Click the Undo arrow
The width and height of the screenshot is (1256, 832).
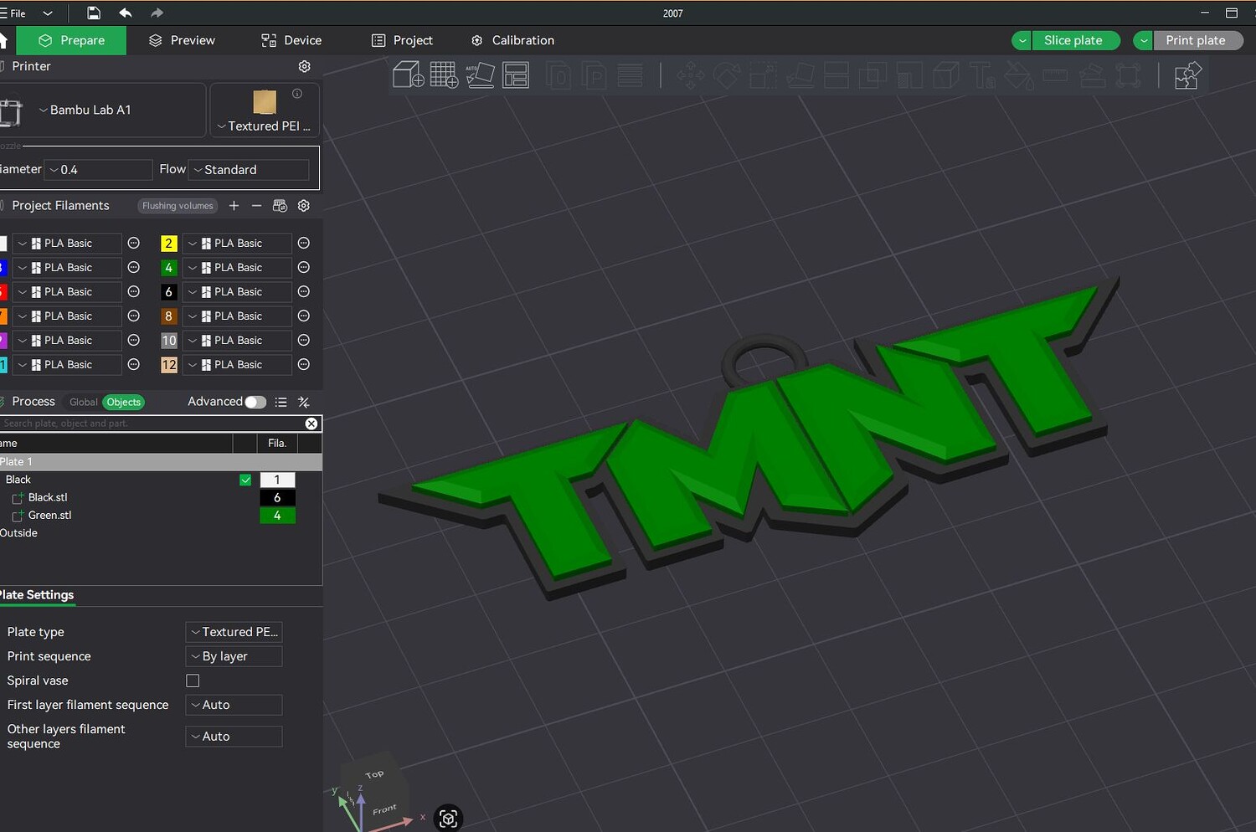pyautogui.click(x=126, y=13)
